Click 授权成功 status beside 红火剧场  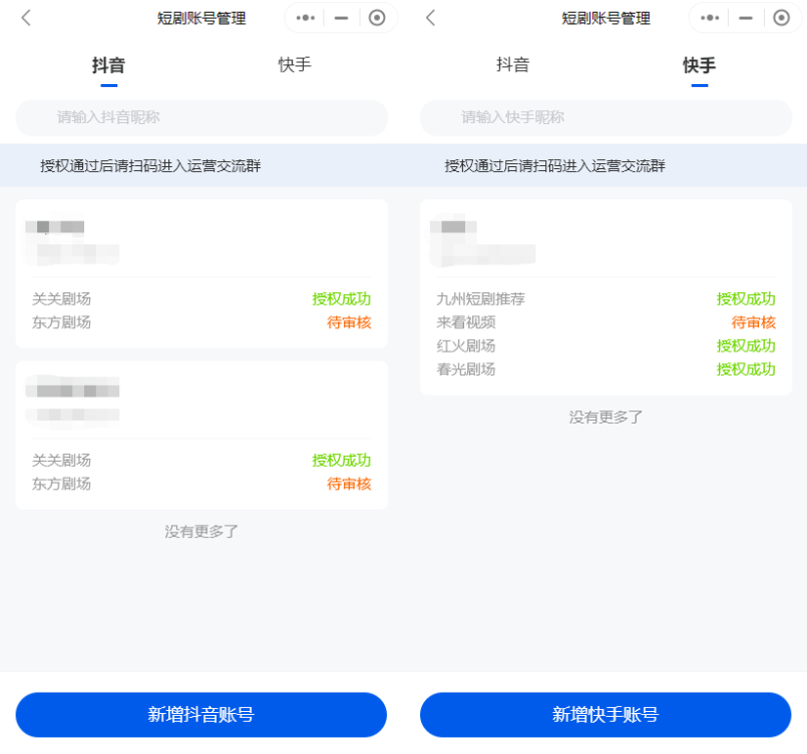(746, 346)
